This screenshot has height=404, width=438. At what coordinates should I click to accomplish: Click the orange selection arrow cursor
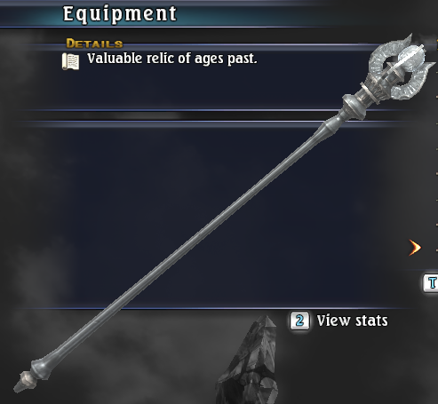click(415, 248)
